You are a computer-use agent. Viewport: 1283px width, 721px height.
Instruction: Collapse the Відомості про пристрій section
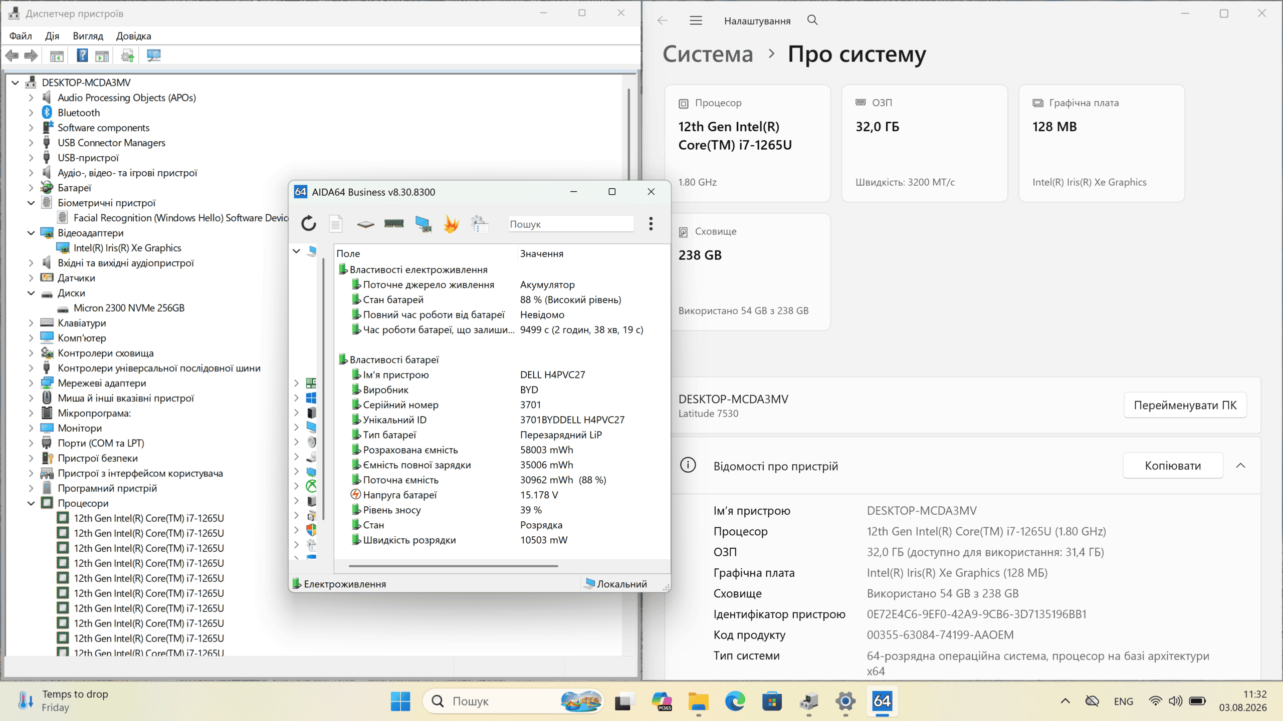[1240, 466]
